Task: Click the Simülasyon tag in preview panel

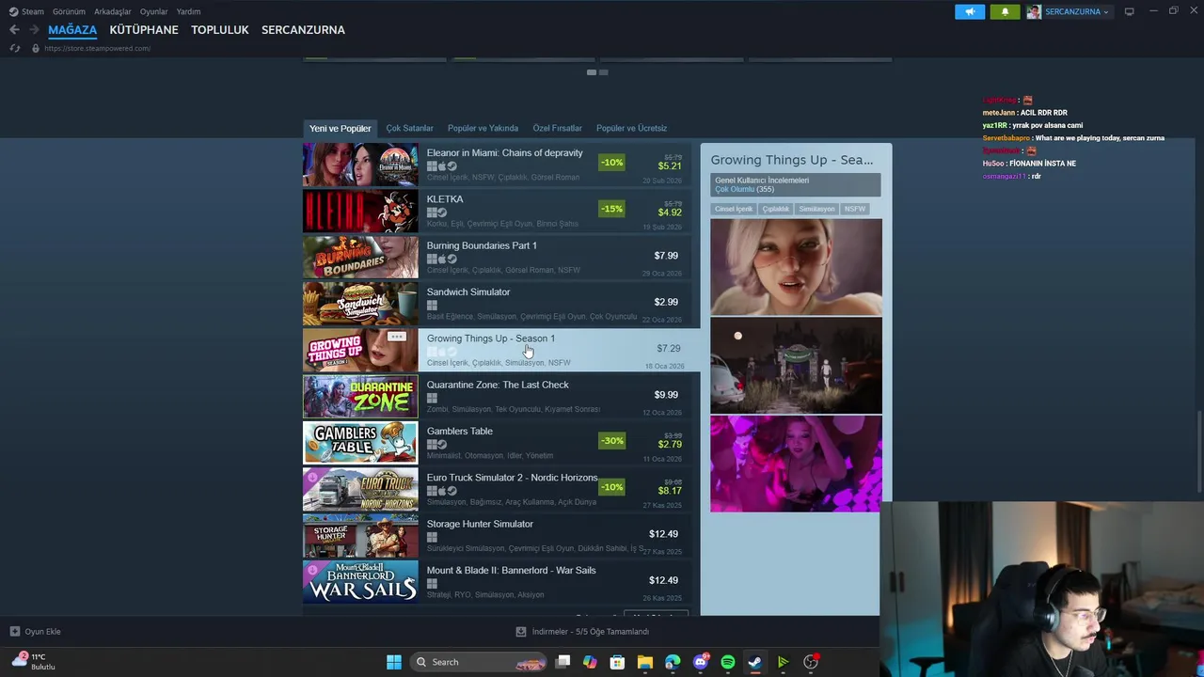Action: point(816,209)
